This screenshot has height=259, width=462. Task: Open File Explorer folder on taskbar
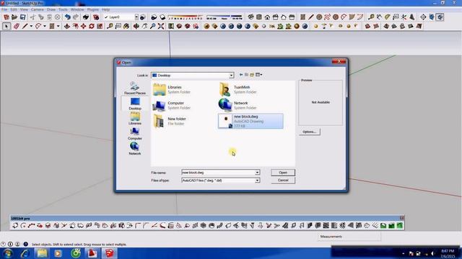point(42,253)
